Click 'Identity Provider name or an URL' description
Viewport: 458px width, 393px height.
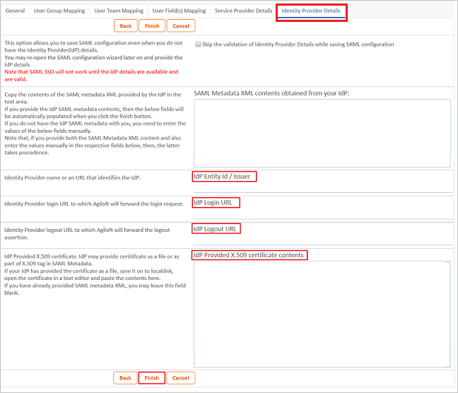pyautogui.click(x=72, y=177)
